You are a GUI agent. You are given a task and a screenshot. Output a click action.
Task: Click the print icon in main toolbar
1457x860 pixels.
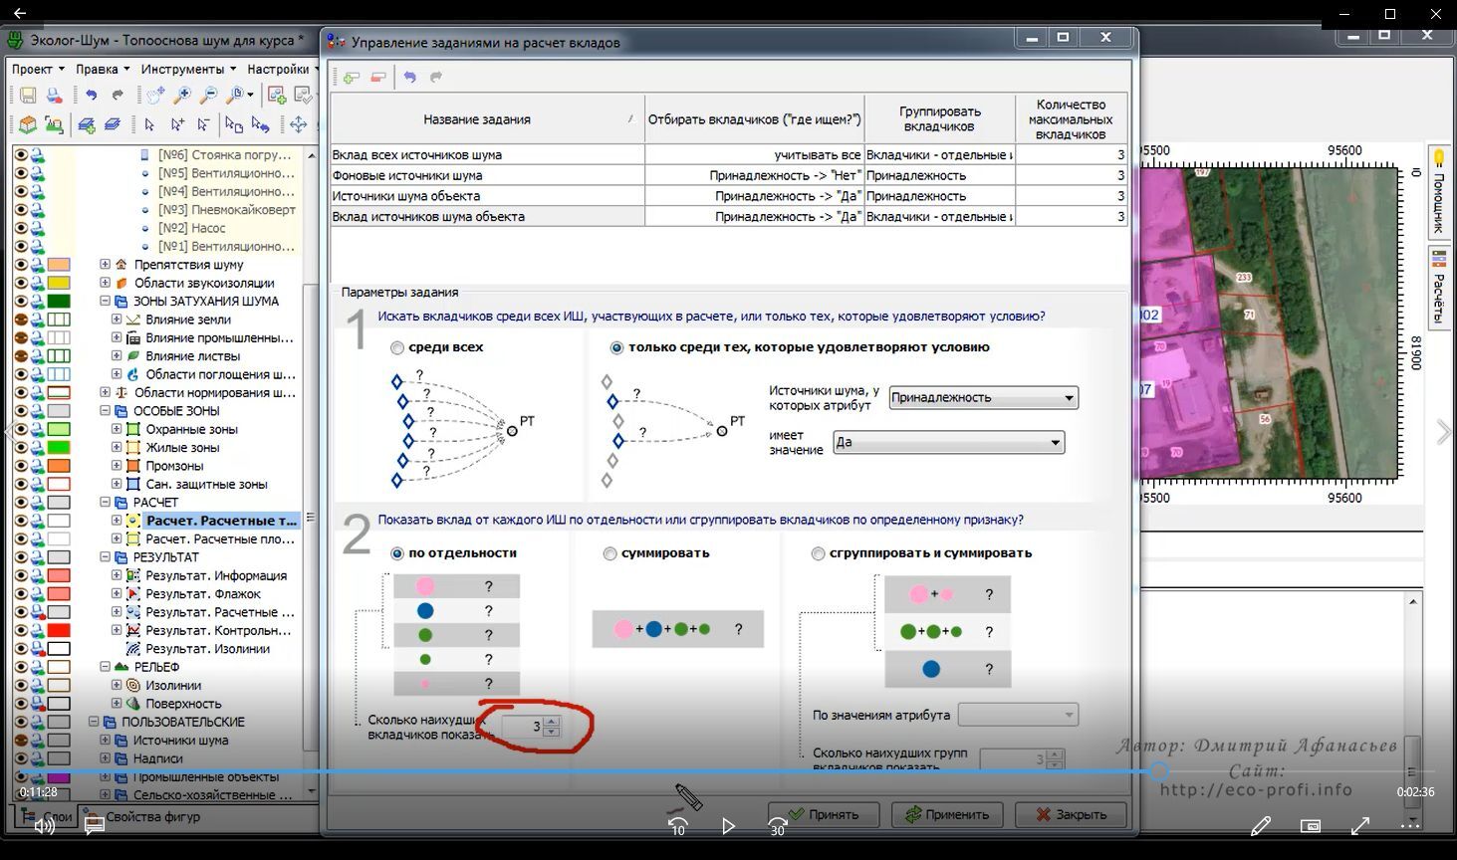pos(54,96)
